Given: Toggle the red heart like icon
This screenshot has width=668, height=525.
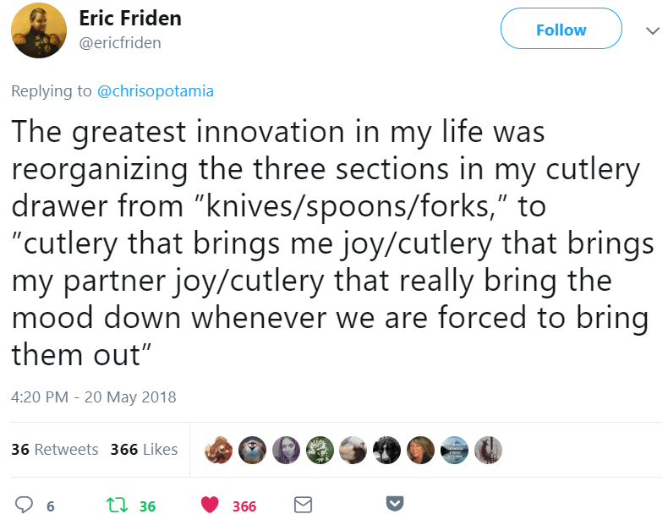Looking at the screenshot, I should 210,505.
